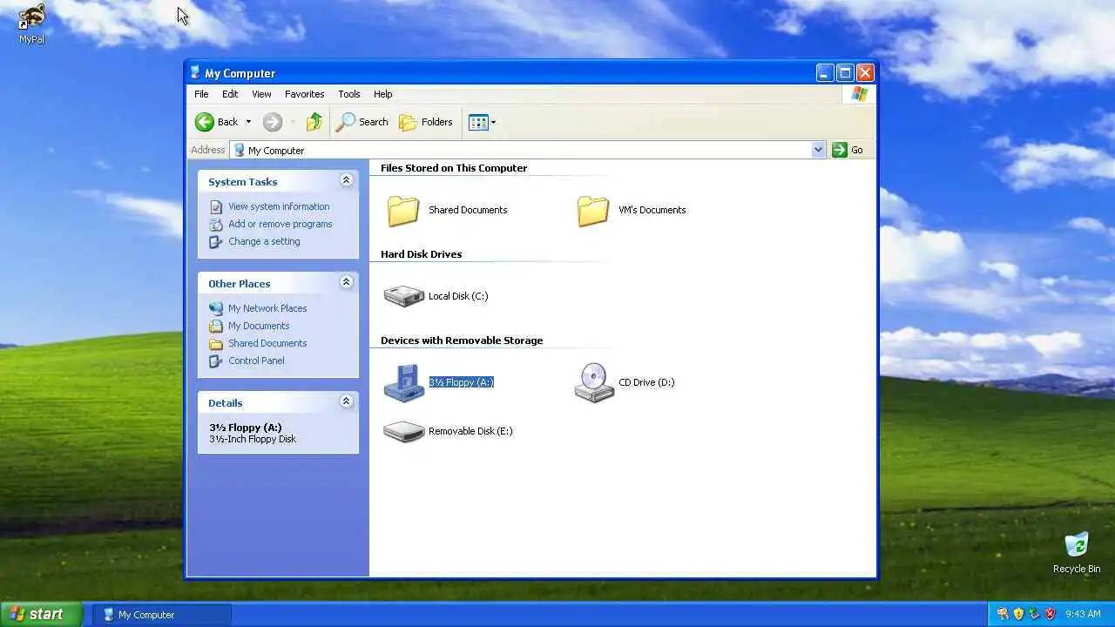Viewport: 1115px width, 627px height.
Task: Maximize the My Computer window
Action: (x=845, y=73)
